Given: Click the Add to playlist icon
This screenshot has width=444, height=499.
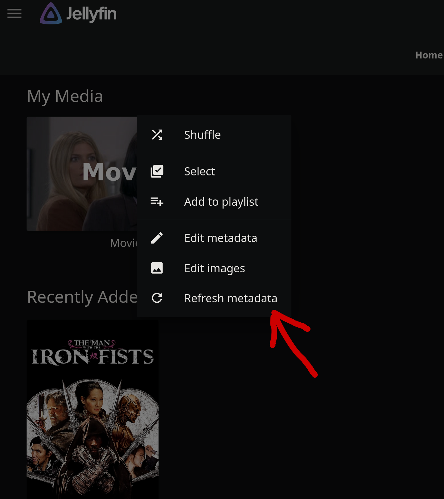Looking at the screenshot, I should [x=157, y=202].
